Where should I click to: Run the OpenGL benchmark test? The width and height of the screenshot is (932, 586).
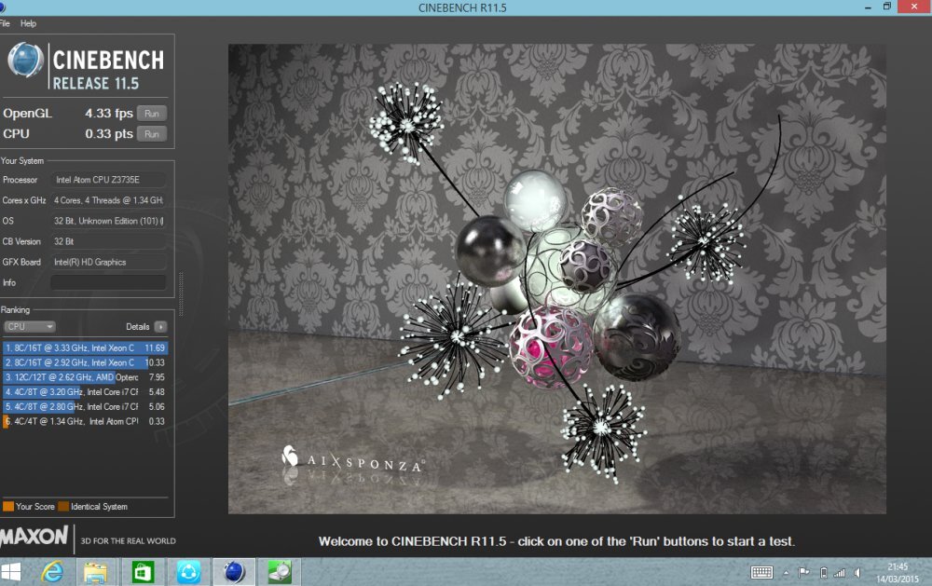(x=152, y=114)
